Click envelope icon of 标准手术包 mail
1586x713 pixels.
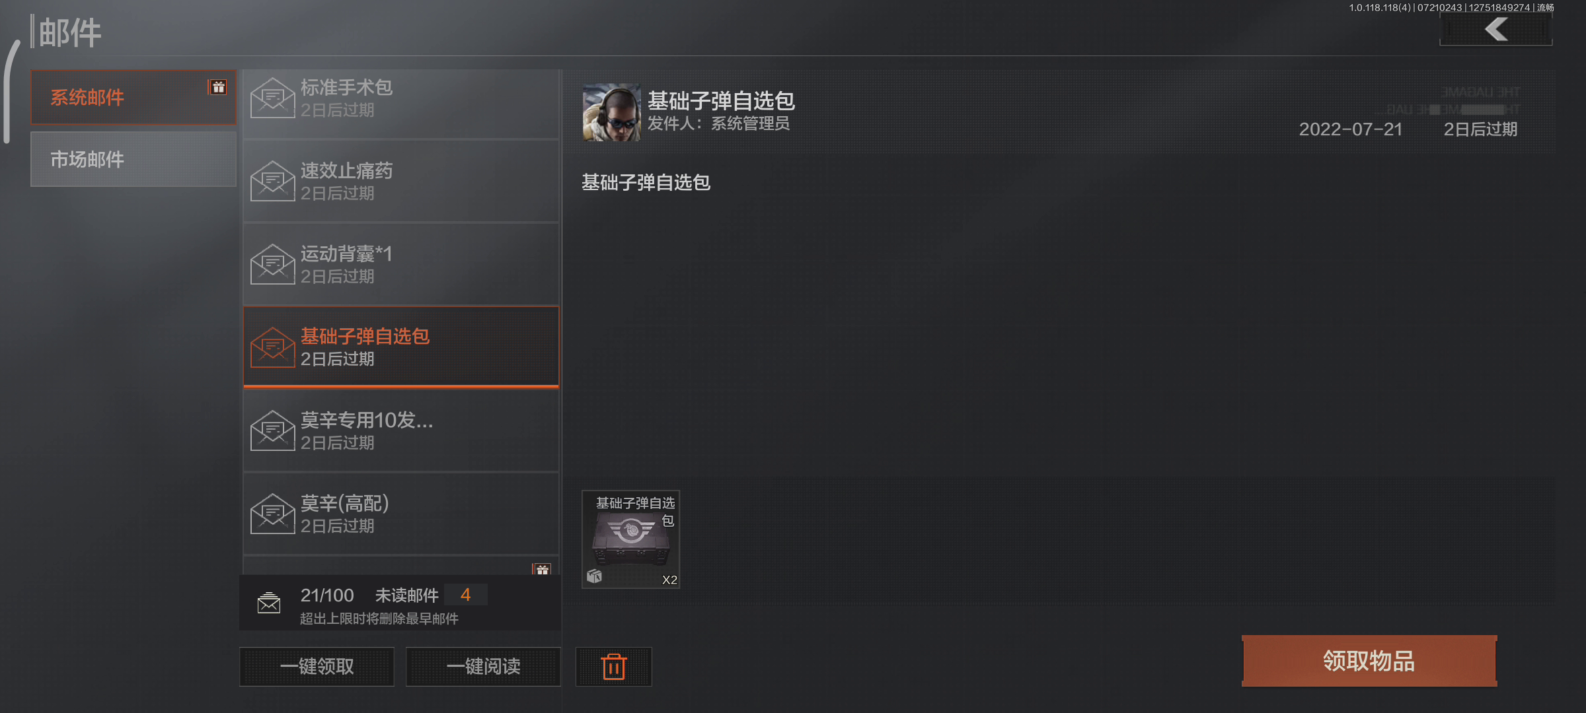coord(272,98)
